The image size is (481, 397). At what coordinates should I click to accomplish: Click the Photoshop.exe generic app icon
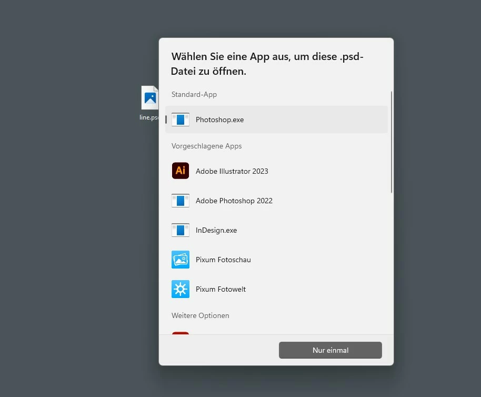coord(181,120)
